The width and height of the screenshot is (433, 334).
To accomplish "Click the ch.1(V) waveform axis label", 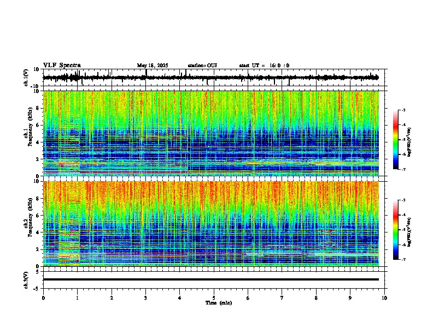I will pyautogui.click(x=26, y=77).
